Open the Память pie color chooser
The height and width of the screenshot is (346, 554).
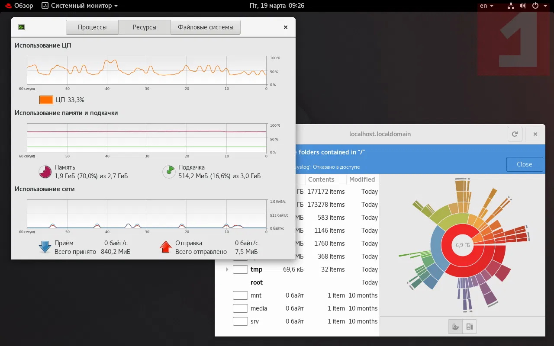45,172
